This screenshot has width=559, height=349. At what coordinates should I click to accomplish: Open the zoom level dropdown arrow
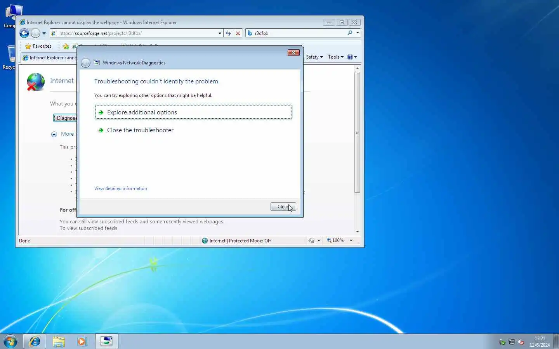[351, 240]
